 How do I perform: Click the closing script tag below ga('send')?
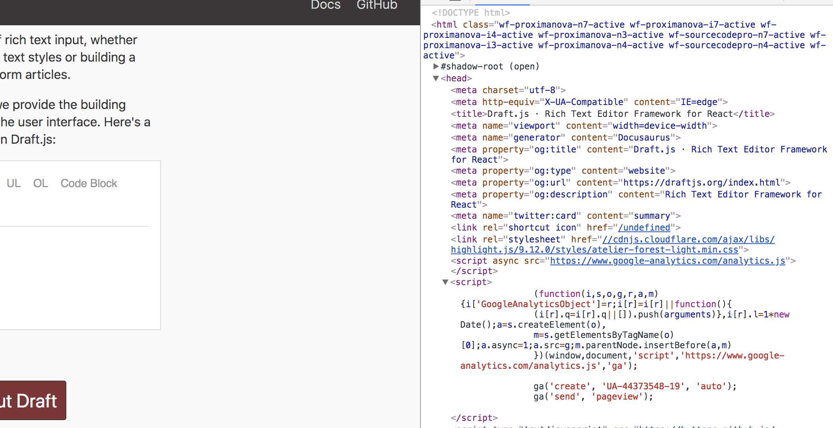(474, 418)
